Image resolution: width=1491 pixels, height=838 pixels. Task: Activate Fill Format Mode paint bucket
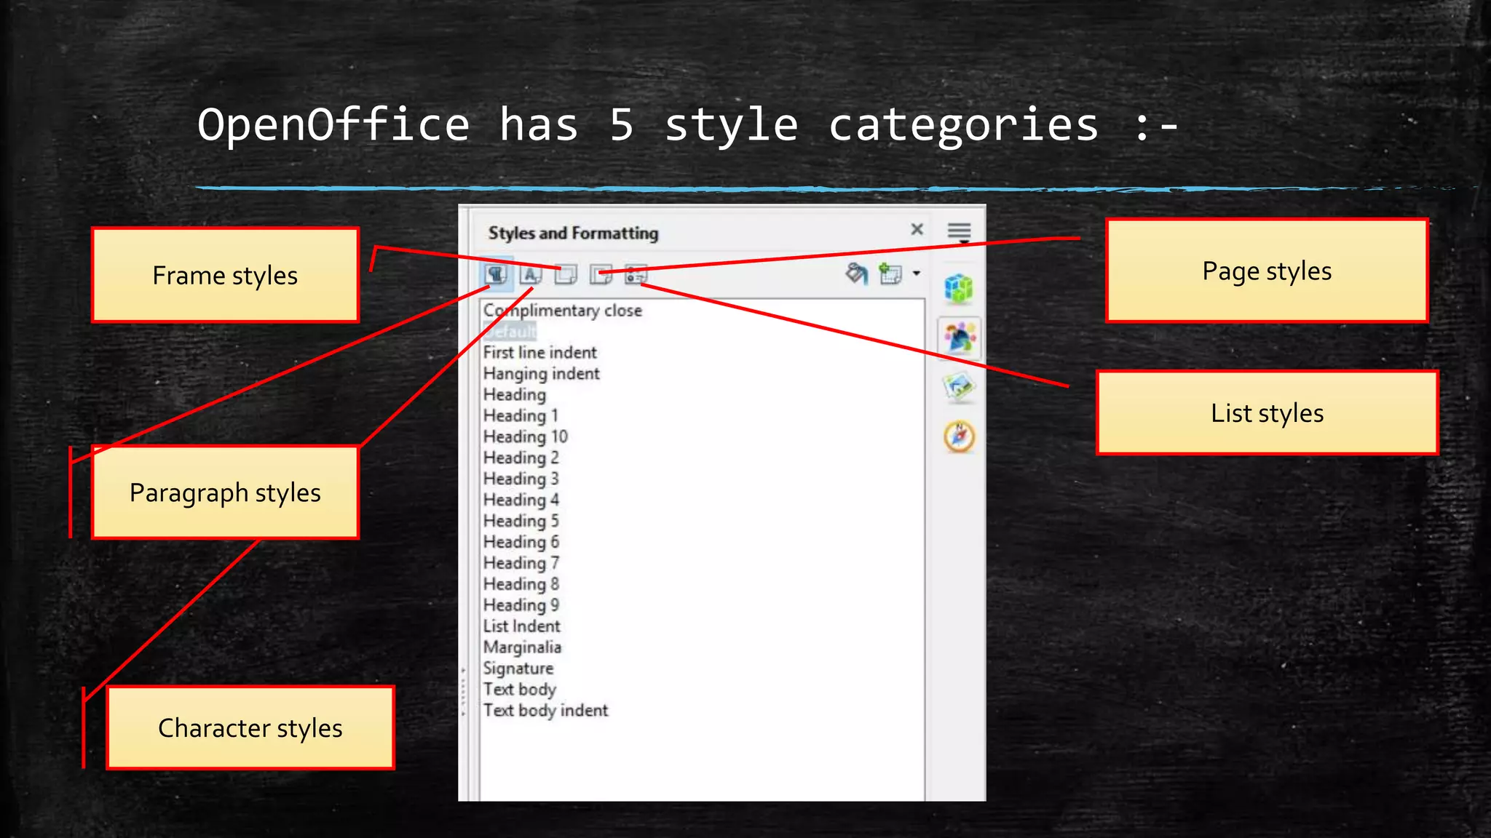[x=857, y=274]
